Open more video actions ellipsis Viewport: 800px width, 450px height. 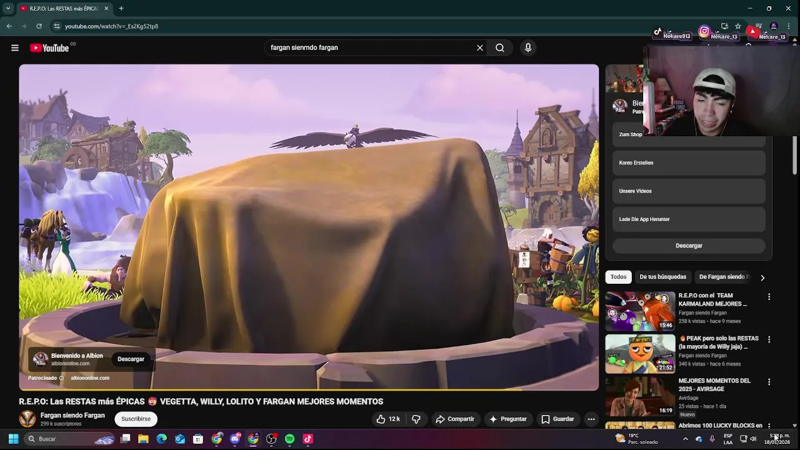coord(591,419)
